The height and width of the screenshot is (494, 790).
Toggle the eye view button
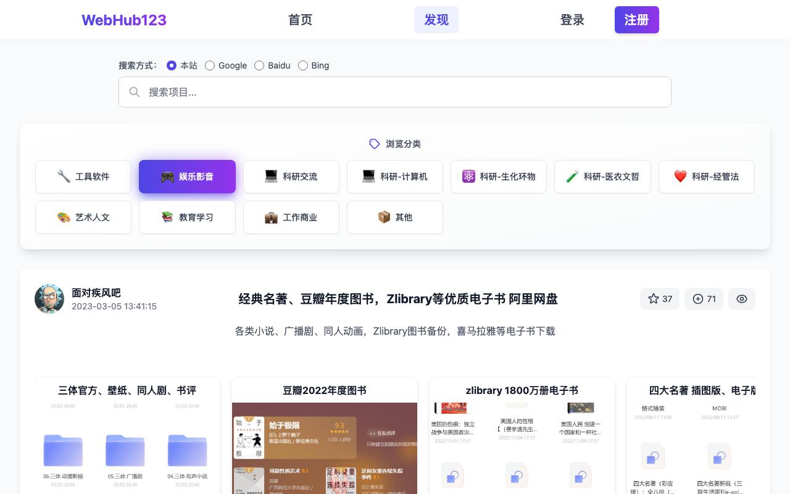[x=742, y=299]
